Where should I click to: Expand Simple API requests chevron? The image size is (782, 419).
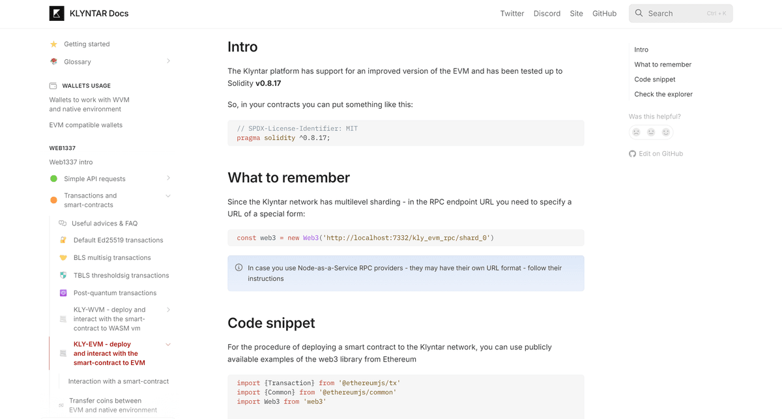point(168,178)
